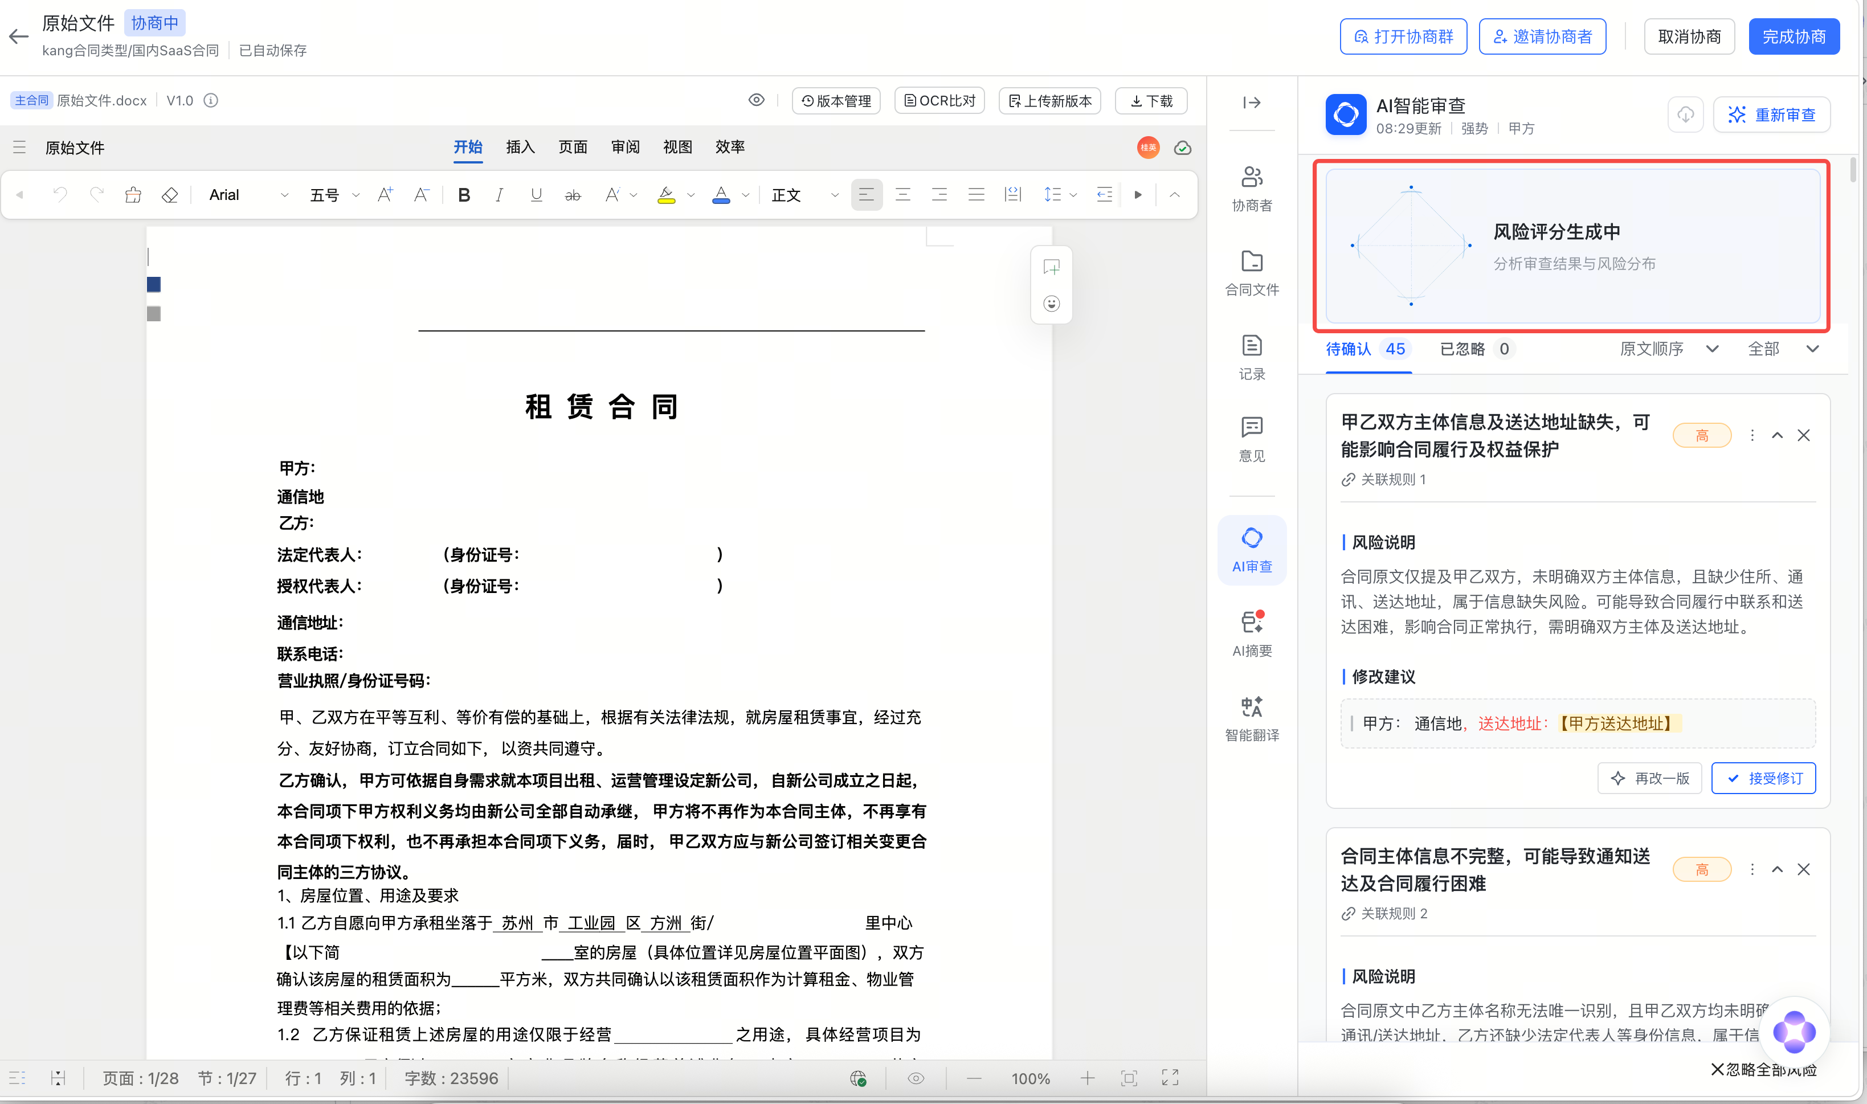Click the OCR比对 button

(939, 100)
